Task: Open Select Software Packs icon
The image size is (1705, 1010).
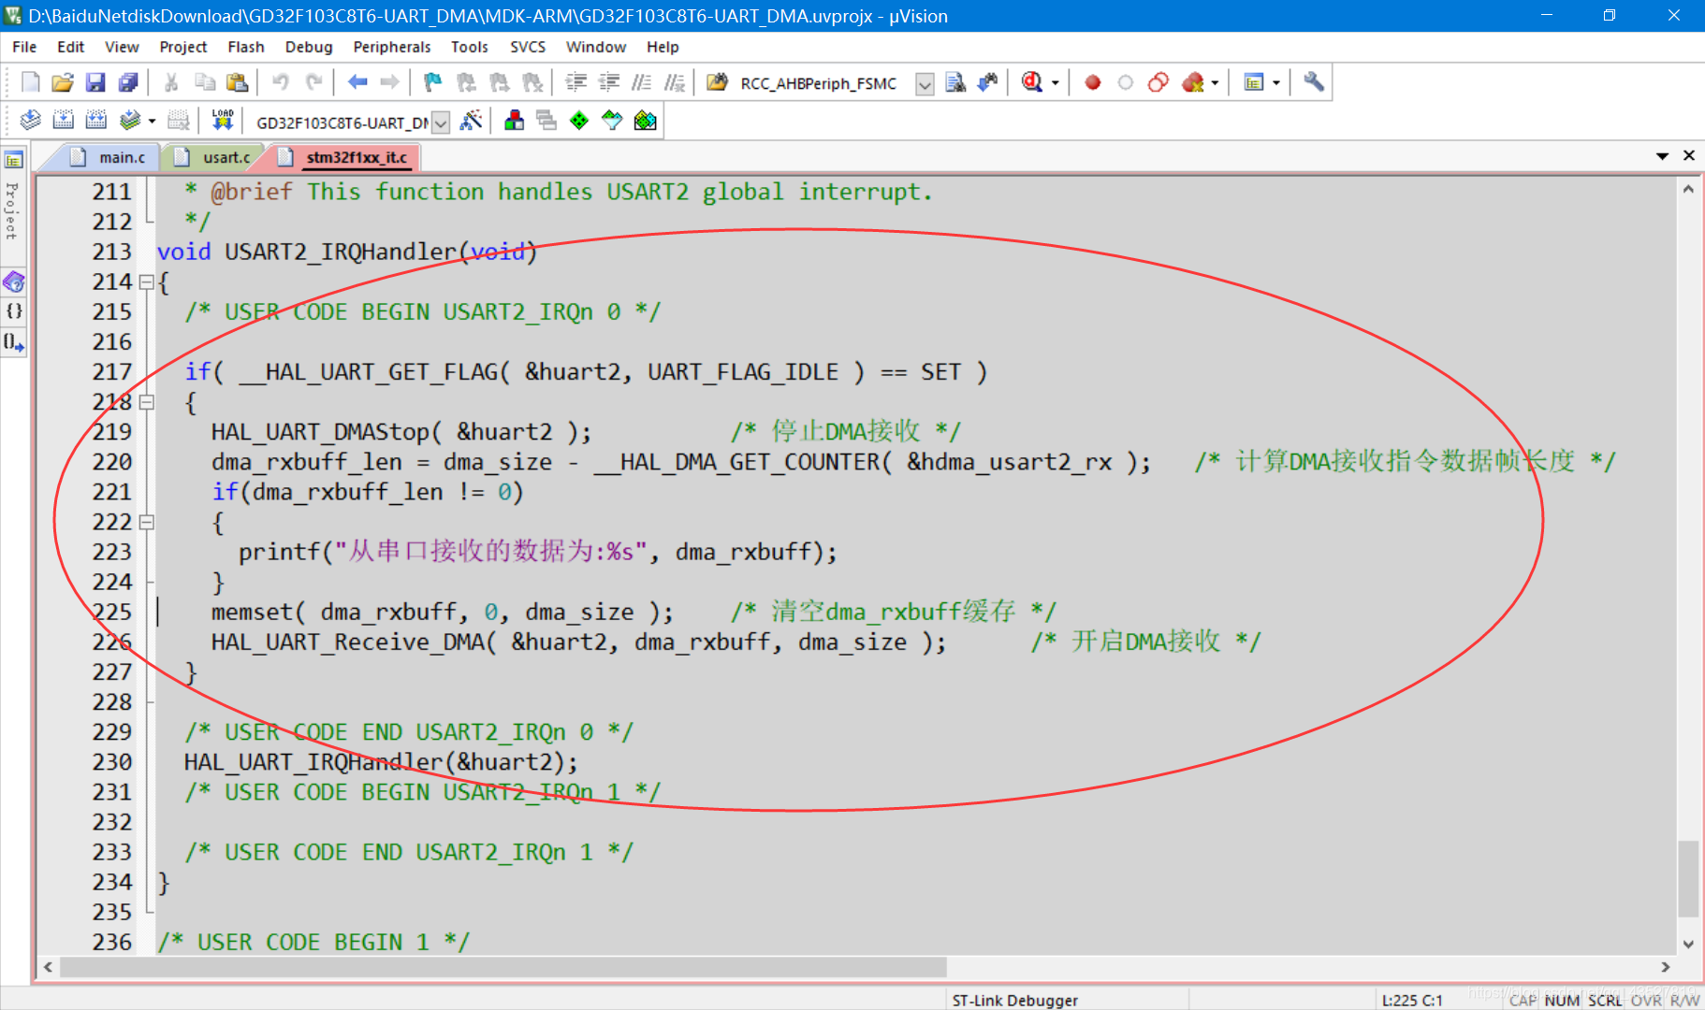Action: [x=612, y=120]
